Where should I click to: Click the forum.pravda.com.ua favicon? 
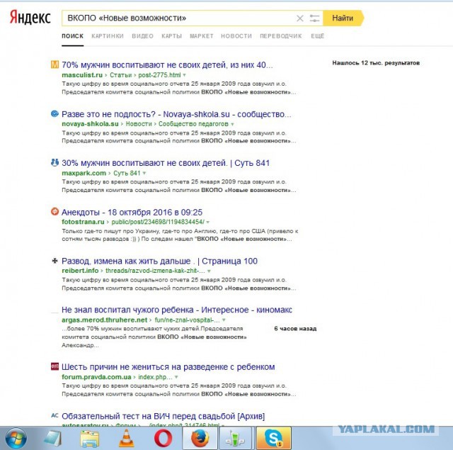(x=55, y=366)
